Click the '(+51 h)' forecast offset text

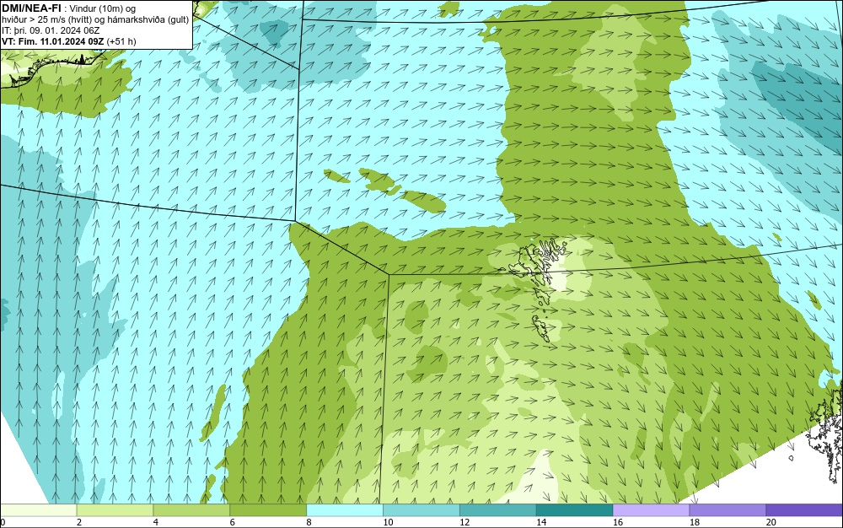pyautogui.click(x=121, y=41)
